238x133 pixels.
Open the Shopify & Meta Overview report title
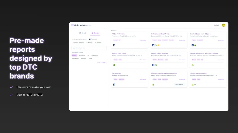(x=159, y=53)
